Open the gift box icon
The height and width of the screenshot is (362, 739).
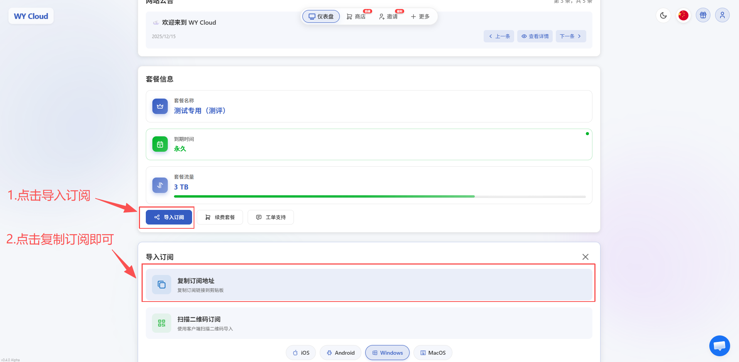[x=703, y=15]
